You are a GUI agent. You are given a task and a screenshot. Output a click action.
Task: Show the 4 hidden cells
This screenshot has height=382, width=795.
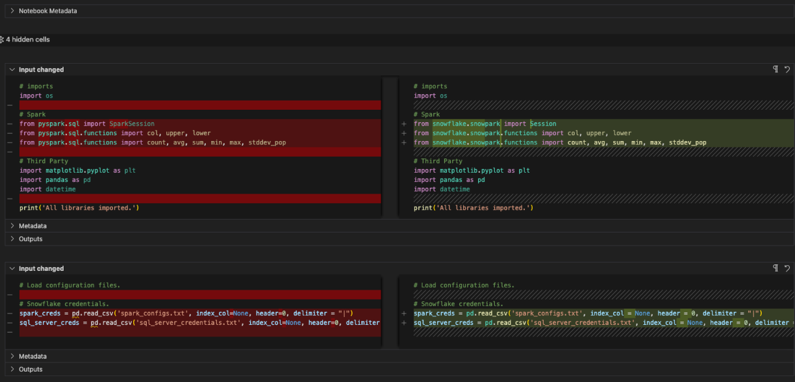(28, 40)
